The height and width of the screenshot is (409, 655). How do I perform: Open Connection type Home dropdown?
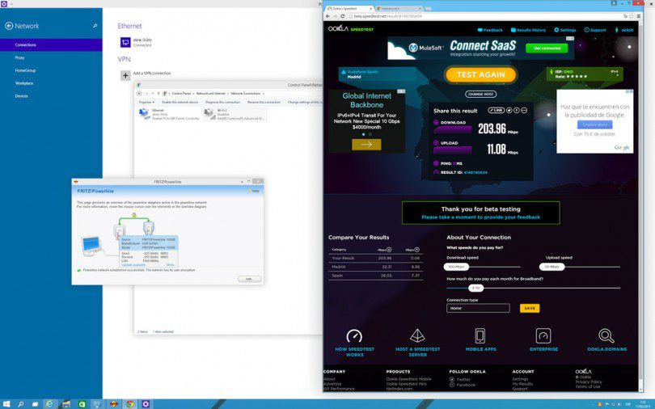point(478,308)
